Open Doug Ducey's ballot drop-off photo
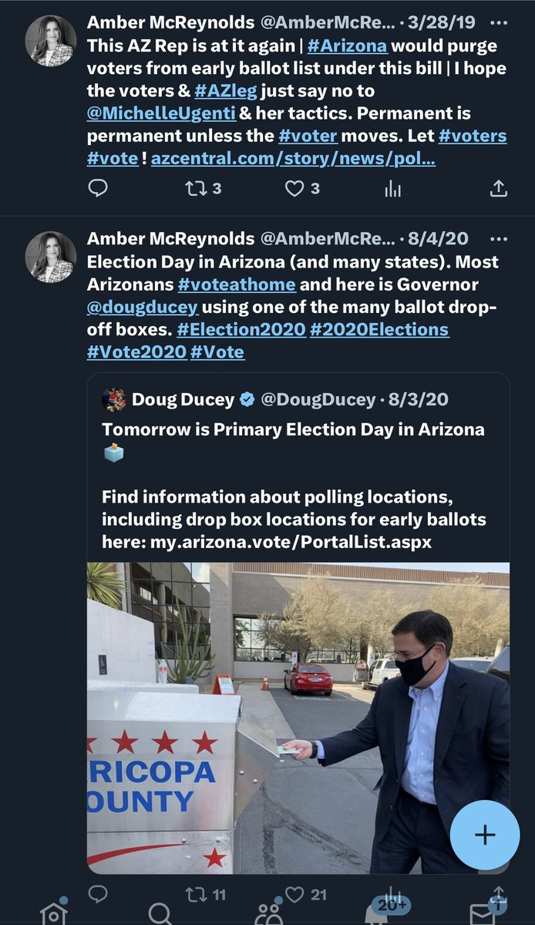The image size is (535, 925). pos(298,717)
